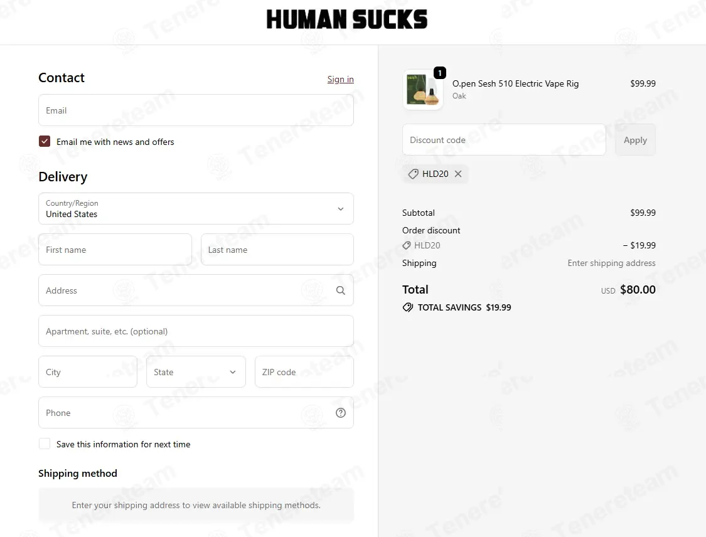Check Save this information for next time
Screen dimensions: 706x537
pyautogui.click(x=45, y=444)
